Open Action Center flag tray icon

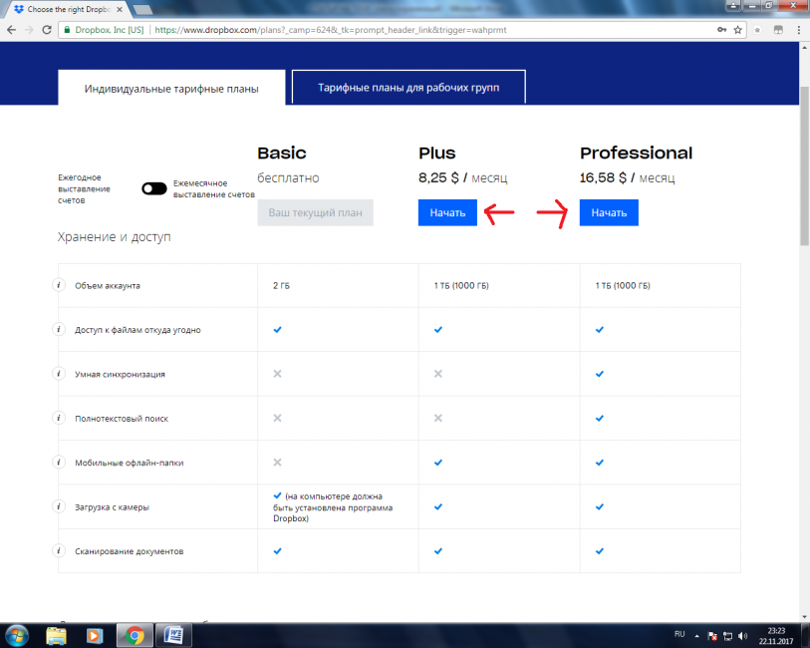pyautogui.click(x=712, y=636)
